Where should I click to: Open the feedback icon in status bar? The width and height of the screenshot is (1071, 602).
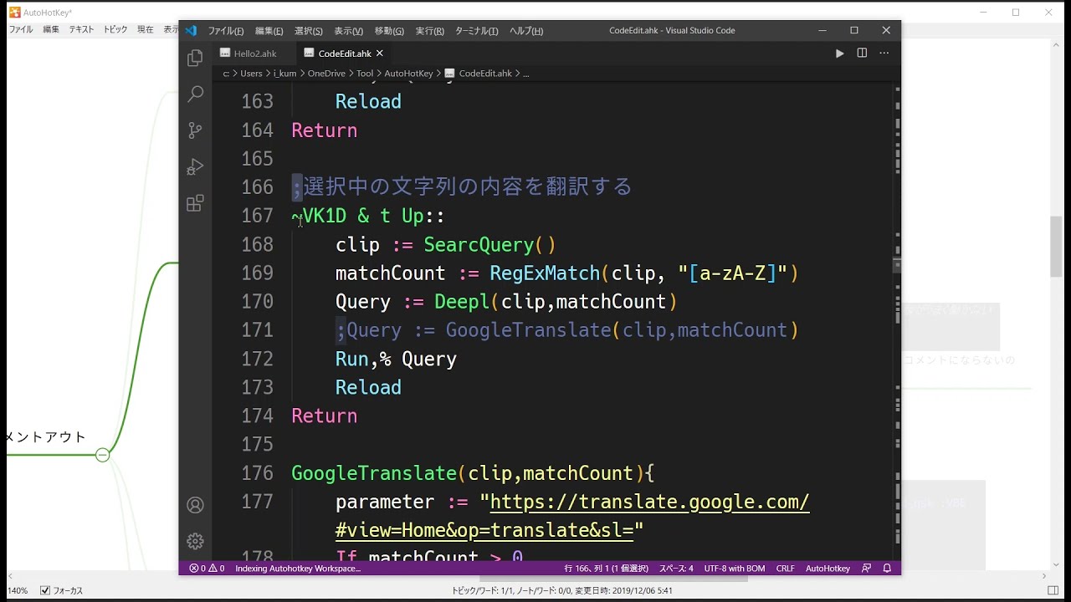pyautogui.click(x=867, y=569)
